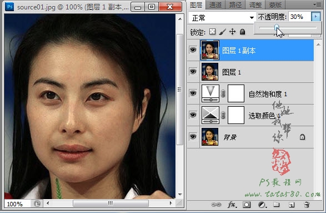Click the lock icon on 背景 layer
The height and width of the screenshot is (213, 326).
[302, 137]
